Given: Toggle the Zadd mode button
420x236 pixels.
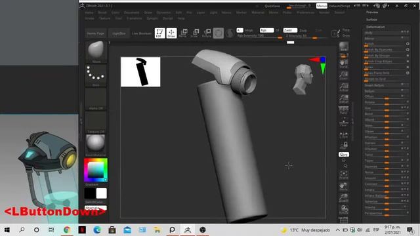Looking at the screenshot, I should click(290, 30).
